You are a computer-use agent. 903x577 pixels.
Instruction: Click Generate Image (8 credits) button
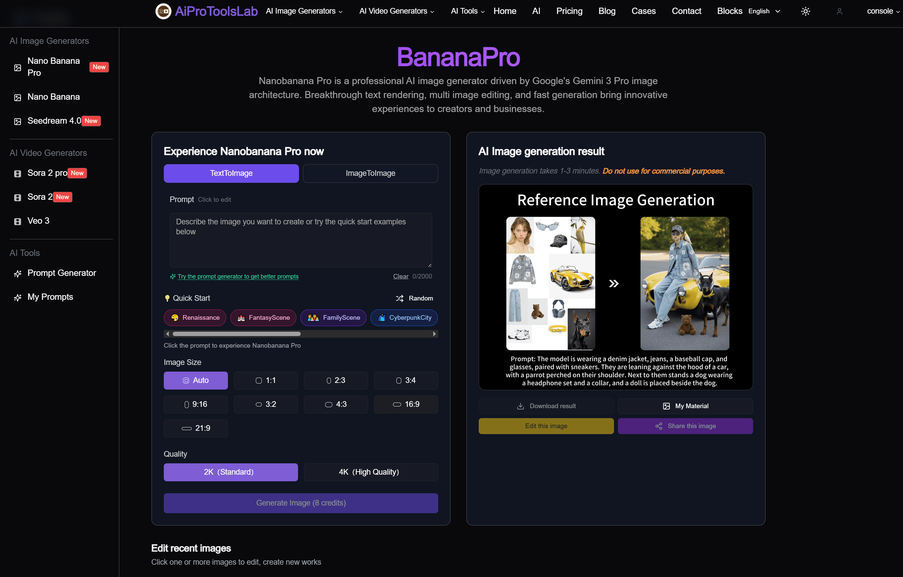(x=301, y=503)
